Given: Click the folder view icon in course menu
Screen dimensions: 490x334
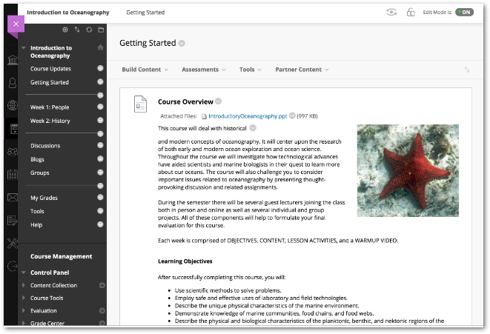Looking at the screenshot, I should pyautogui.click(x=101, y=30).
